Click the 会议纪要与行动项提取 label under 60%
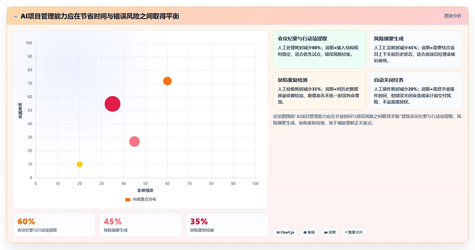 click(37, 230)
